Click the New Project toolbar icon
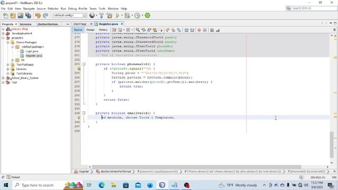The width and height of the screenshot is (338, 190). coord(13,15)
